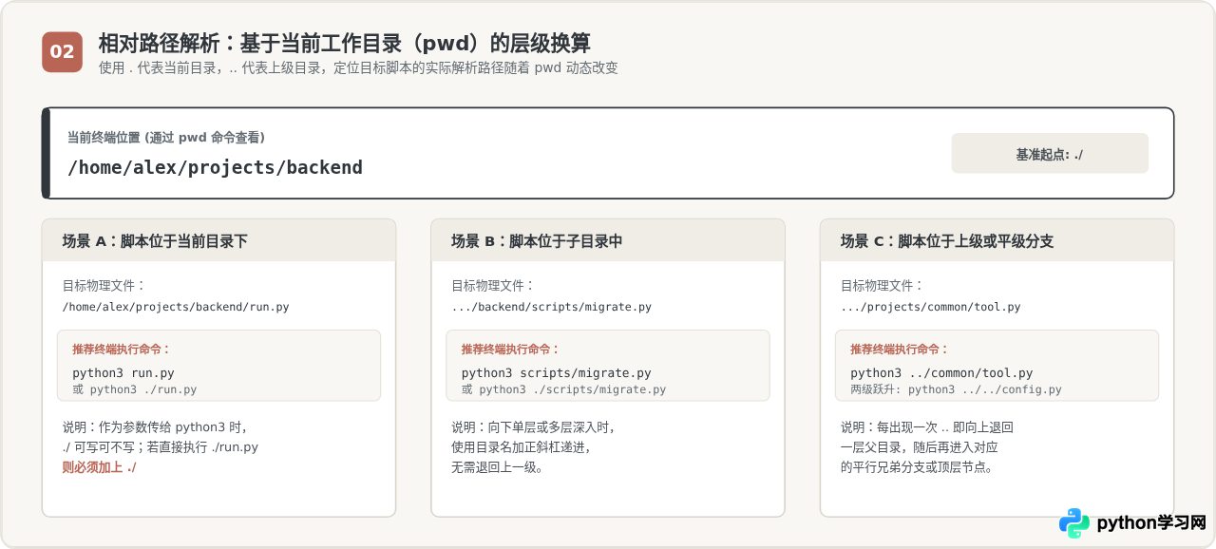The width and height of the screenshot is (1216, 549).
Task: Click the subtitle starting with 使用 . 代表当前目录
Action: click(x=358, y=68)
